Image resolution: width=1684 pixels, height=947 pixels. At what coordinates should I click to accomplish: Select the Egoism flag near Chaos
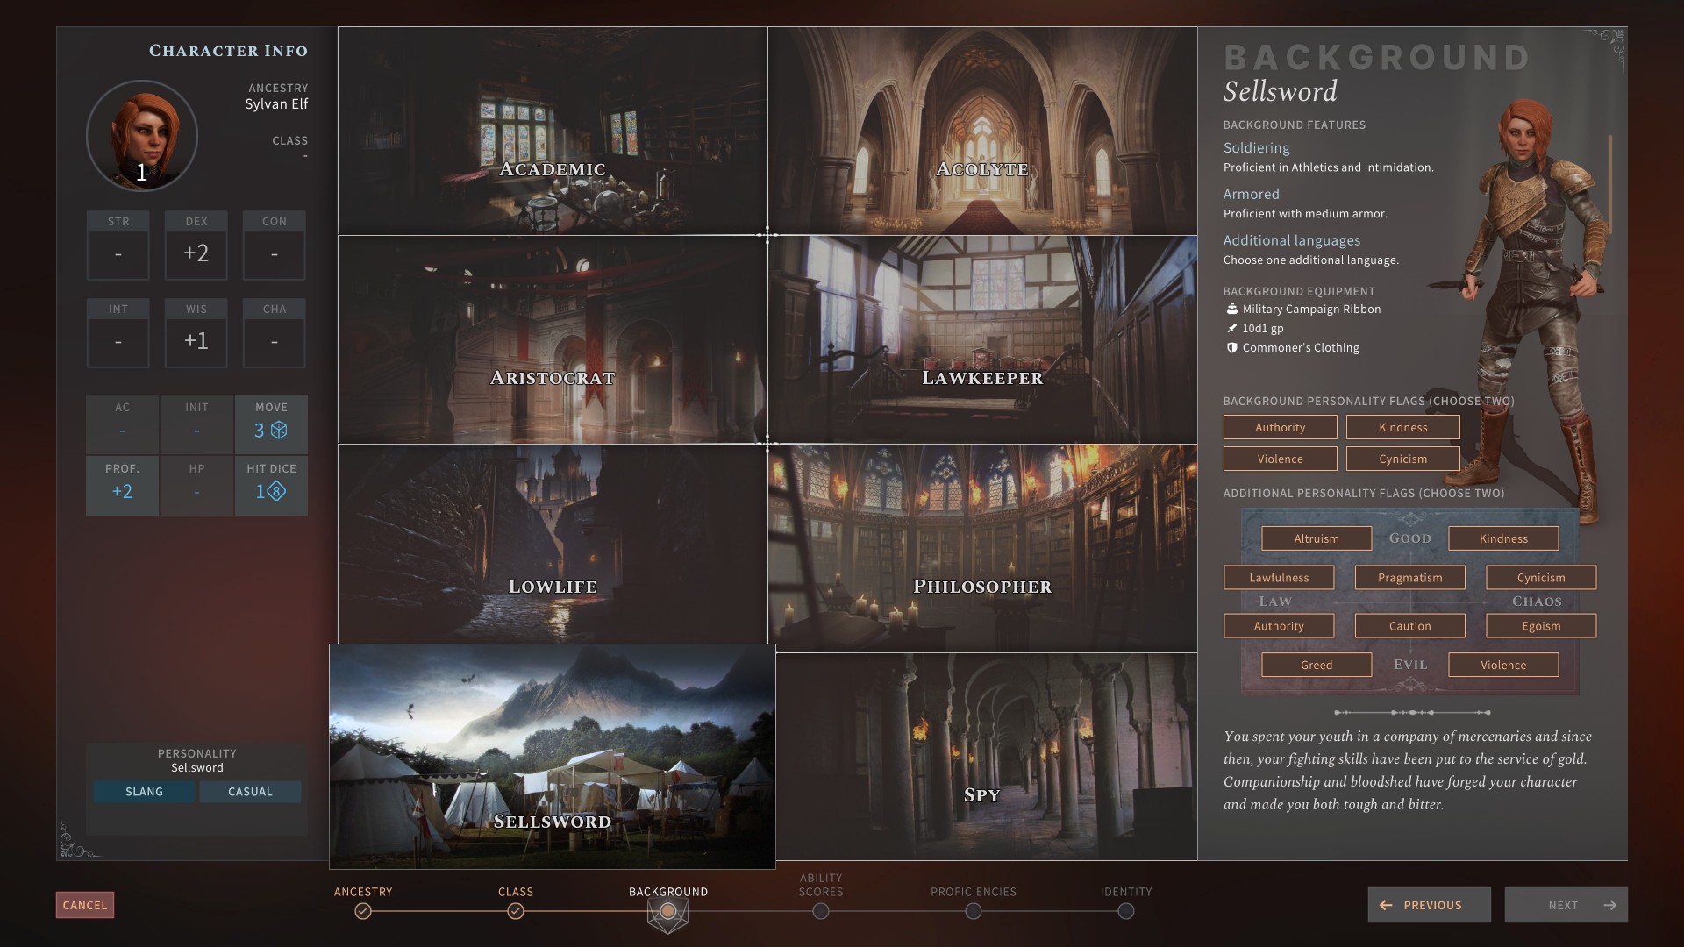pos(1540,626)
